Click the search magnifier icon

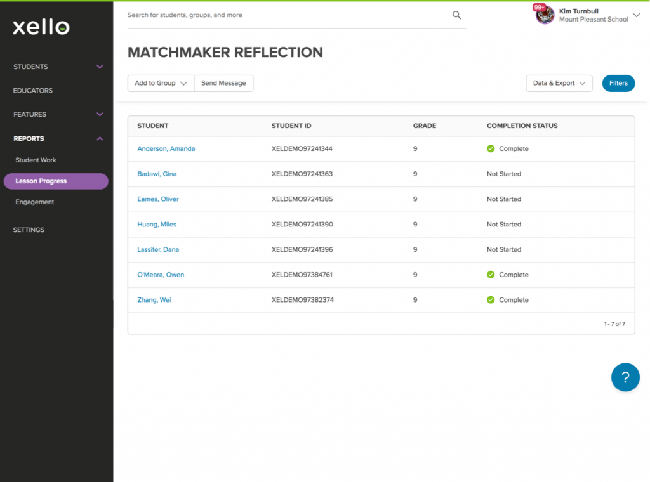click(456, 15)
